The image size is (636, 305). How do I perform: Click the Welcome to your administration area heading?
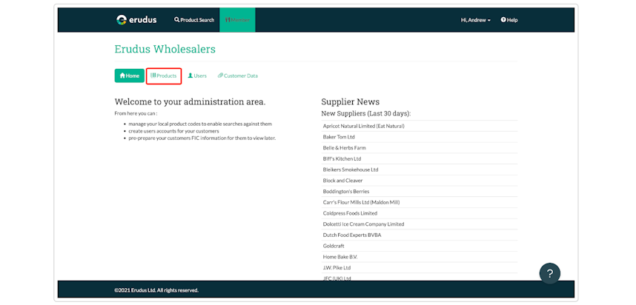pyautogui.click(x=191, y=101)
